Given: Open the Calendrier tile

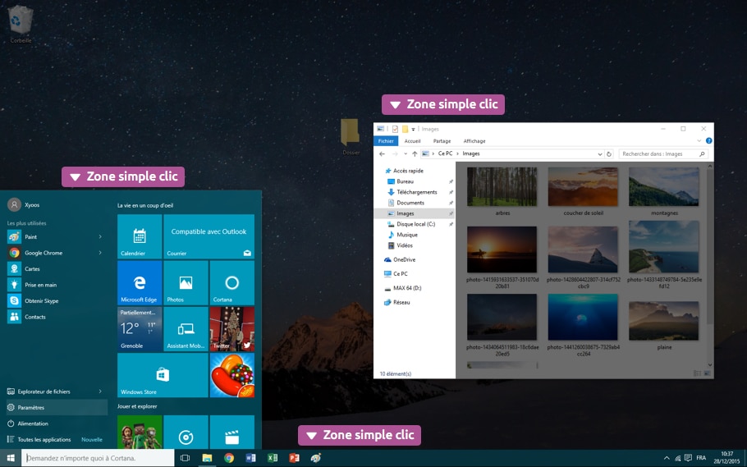Looking at the screenshot, I should [x=140, y=237].
